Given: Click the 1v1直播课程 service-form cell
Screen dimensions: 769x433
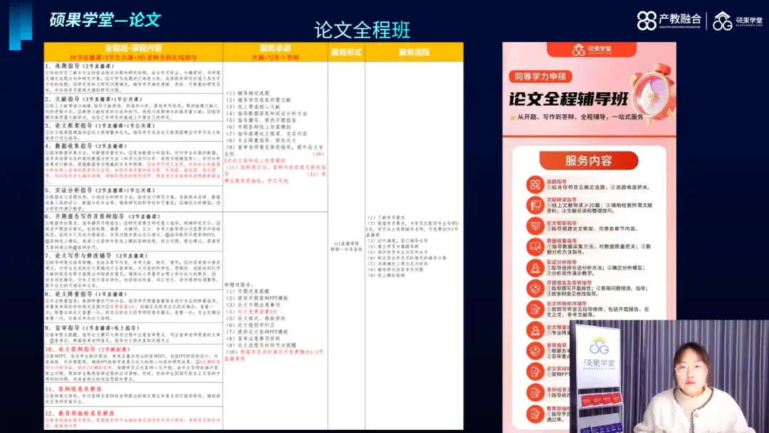Looking at the screenshot, I should click(x=346, y=246).
